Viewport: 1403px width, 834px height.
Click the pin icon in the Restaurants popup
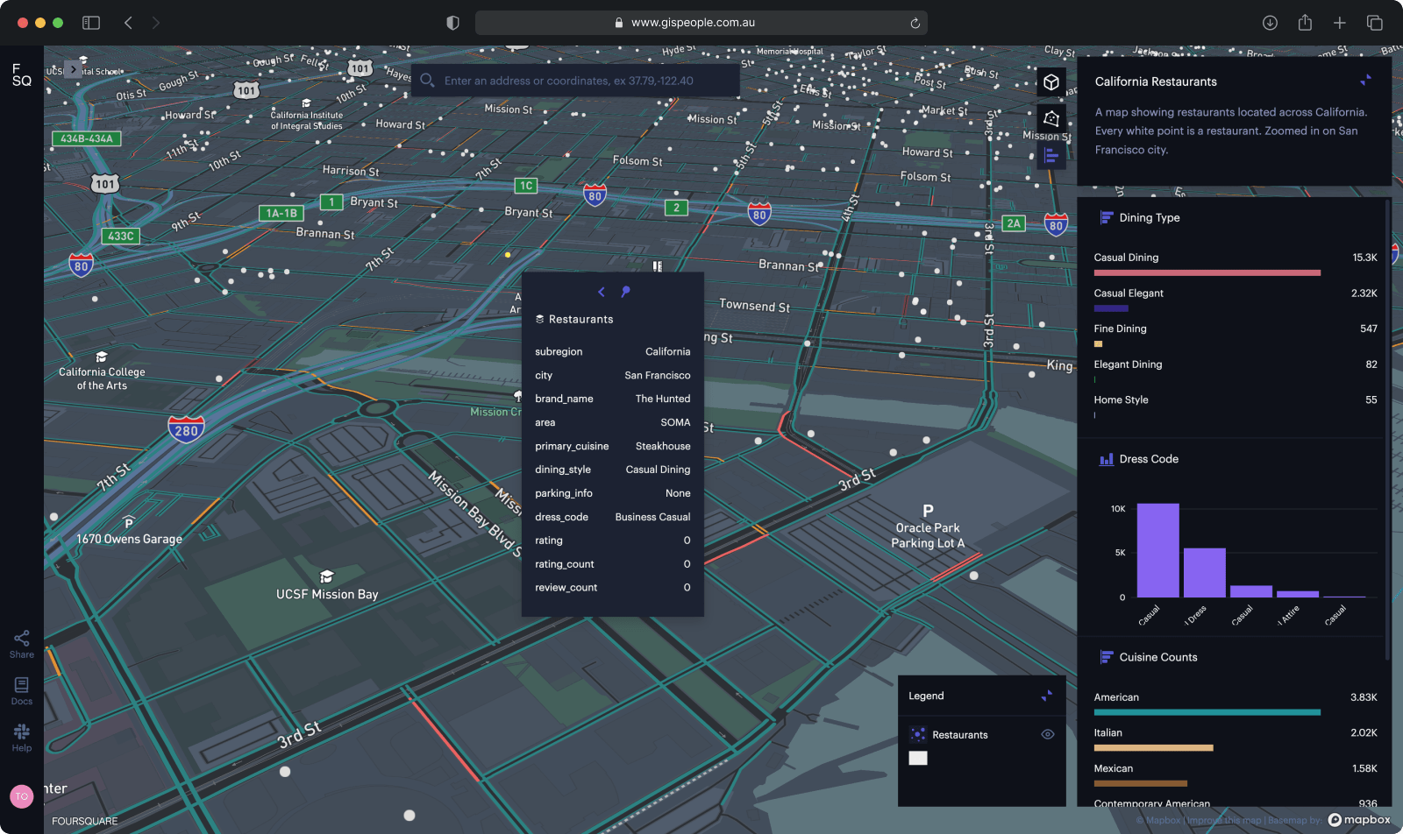tap(626, 292)
